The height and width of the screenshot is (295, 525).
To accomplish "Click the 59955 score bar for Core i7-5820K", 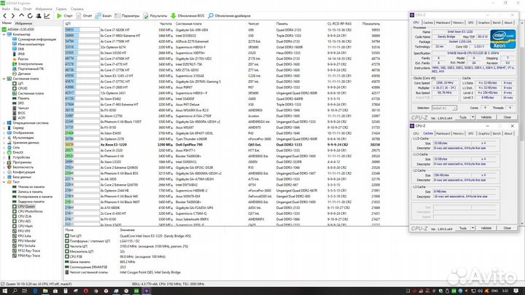I will coord(82,30).
